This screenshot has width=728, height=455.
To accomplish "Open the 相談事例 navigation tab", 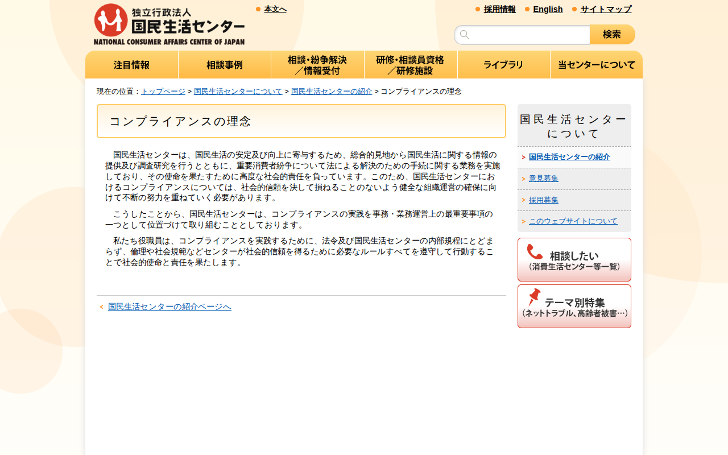I will [x=225, y=65].
